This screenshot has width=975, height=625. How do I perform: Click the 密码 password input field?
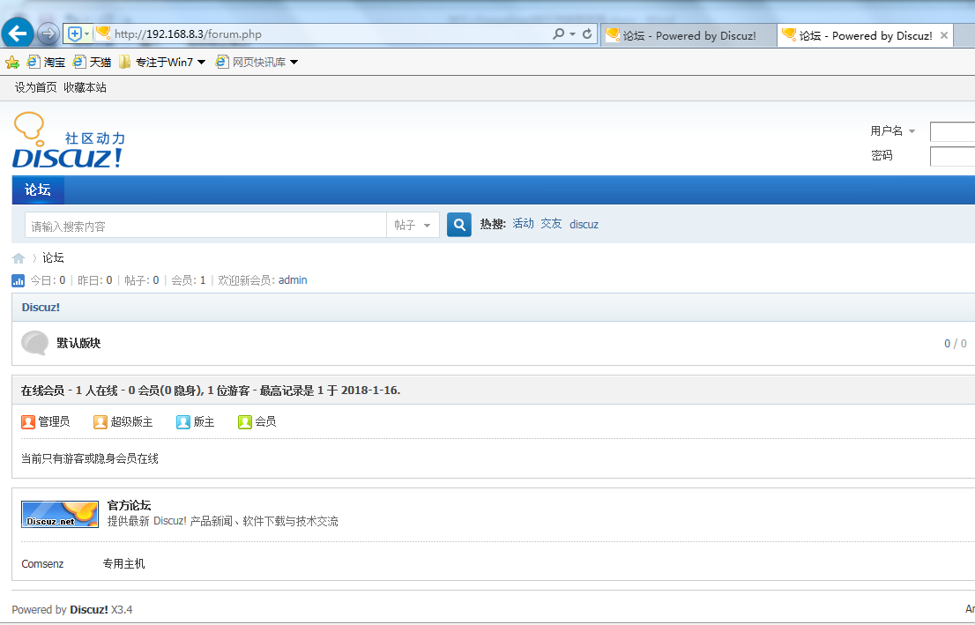[x=952, y=156]
